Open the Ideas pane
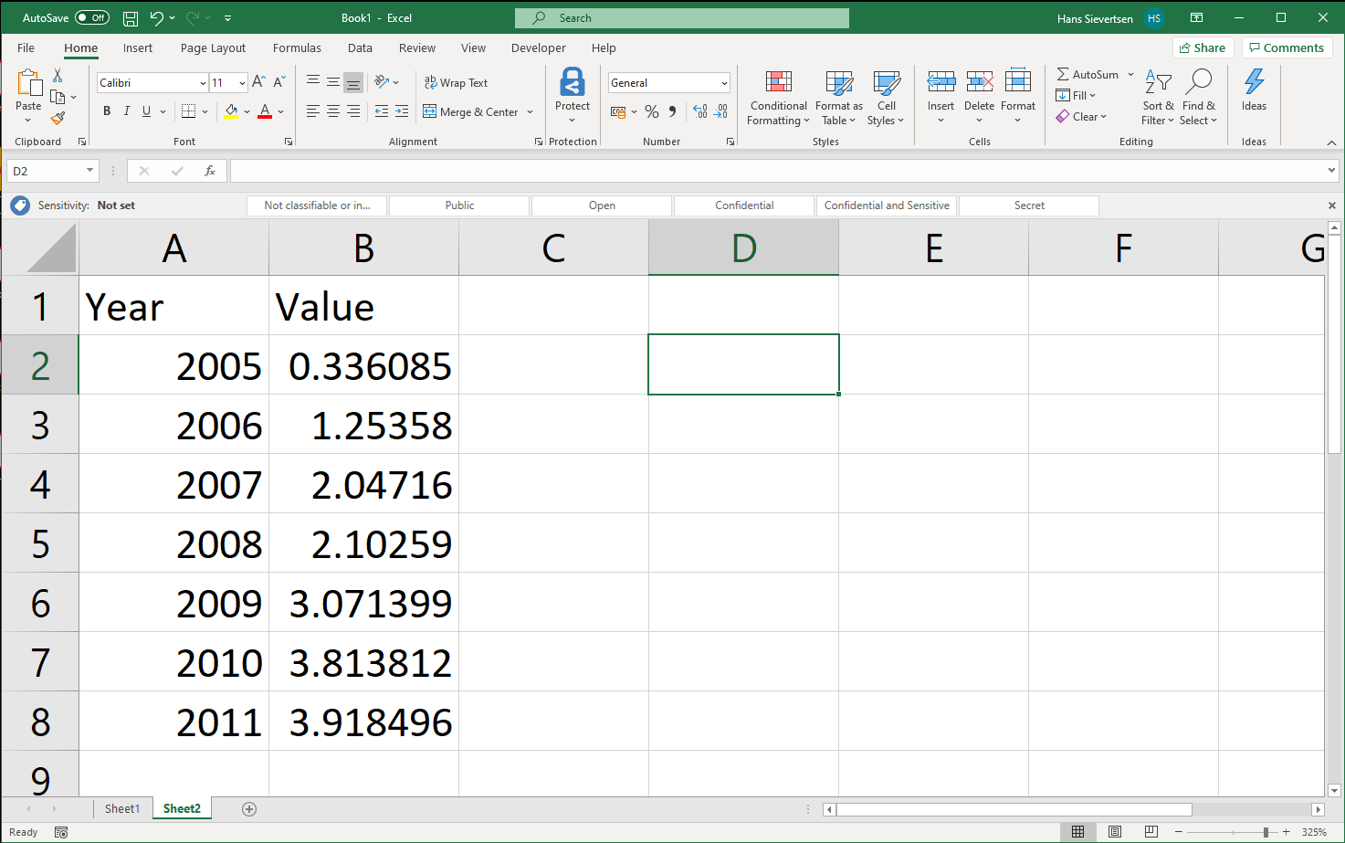The width and height of the screenshot is (1345, 843). pos(1254,90)
